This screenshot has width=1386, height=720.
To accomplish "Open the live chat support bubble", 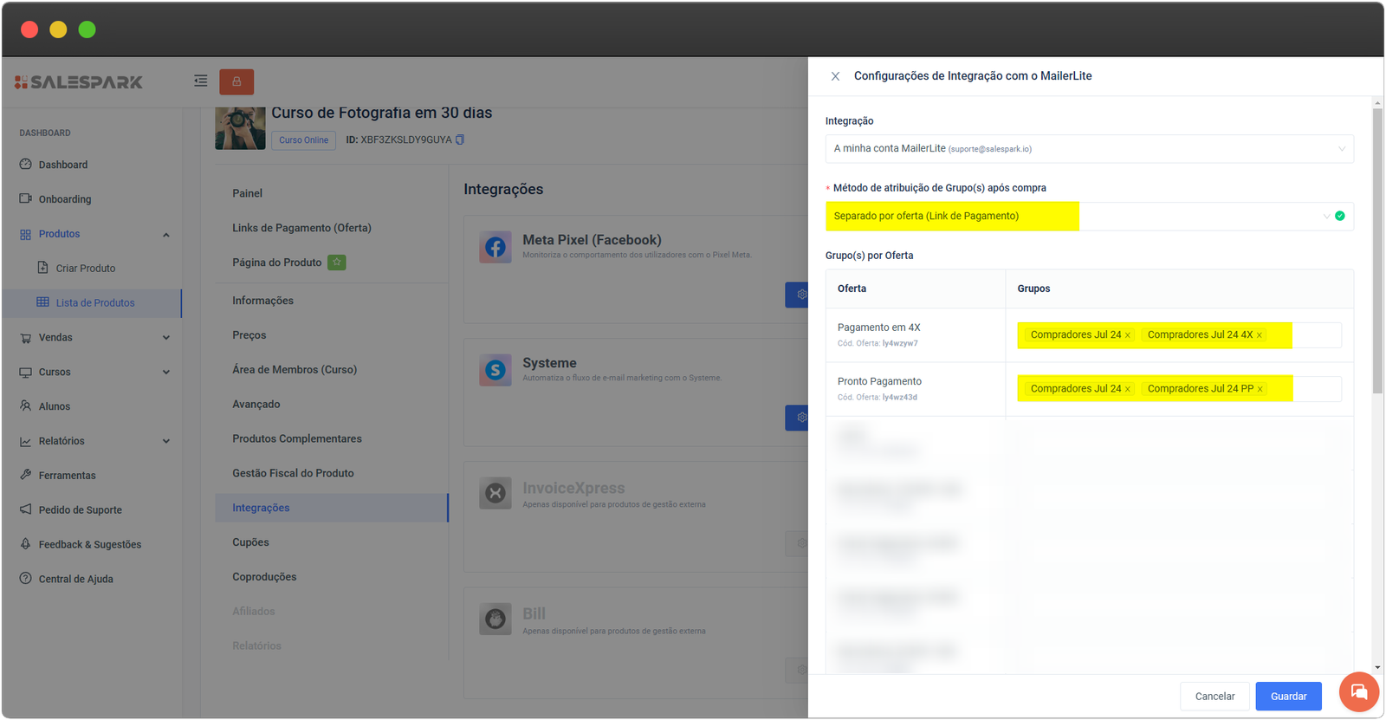I will click(x=1358, y=691).
